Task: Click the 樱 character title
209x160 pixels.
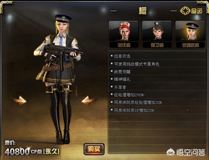Action: 142,11
